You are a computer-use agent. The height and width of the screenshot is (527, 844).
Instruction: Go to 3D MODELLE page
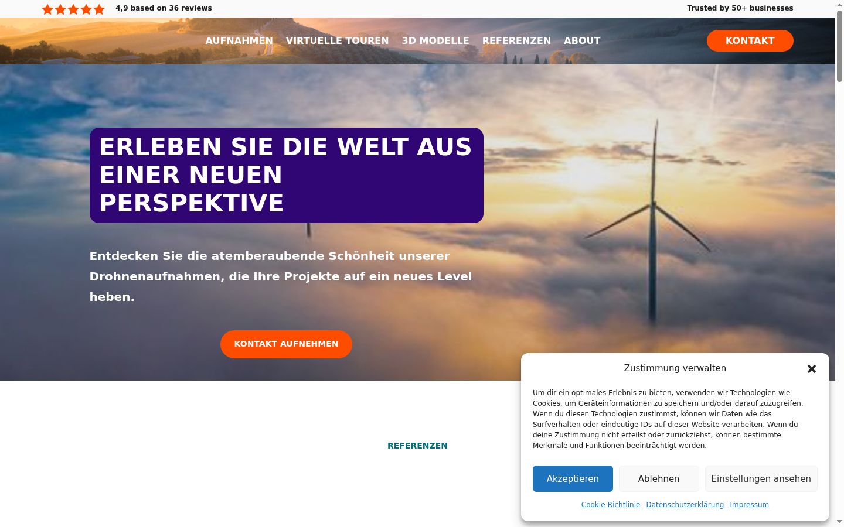pyautogui.click(x=435, y=40)
